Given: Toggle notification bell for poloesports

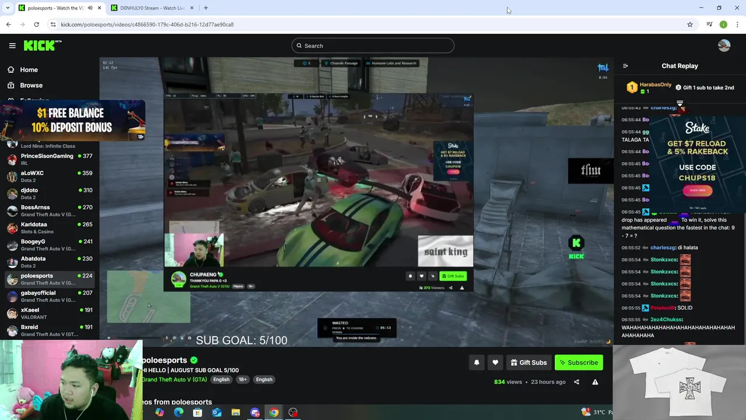Looking at the screenshot, I should pos(476,362).
